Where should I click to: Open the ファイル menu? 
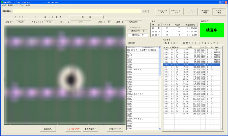tap(3, 5)
